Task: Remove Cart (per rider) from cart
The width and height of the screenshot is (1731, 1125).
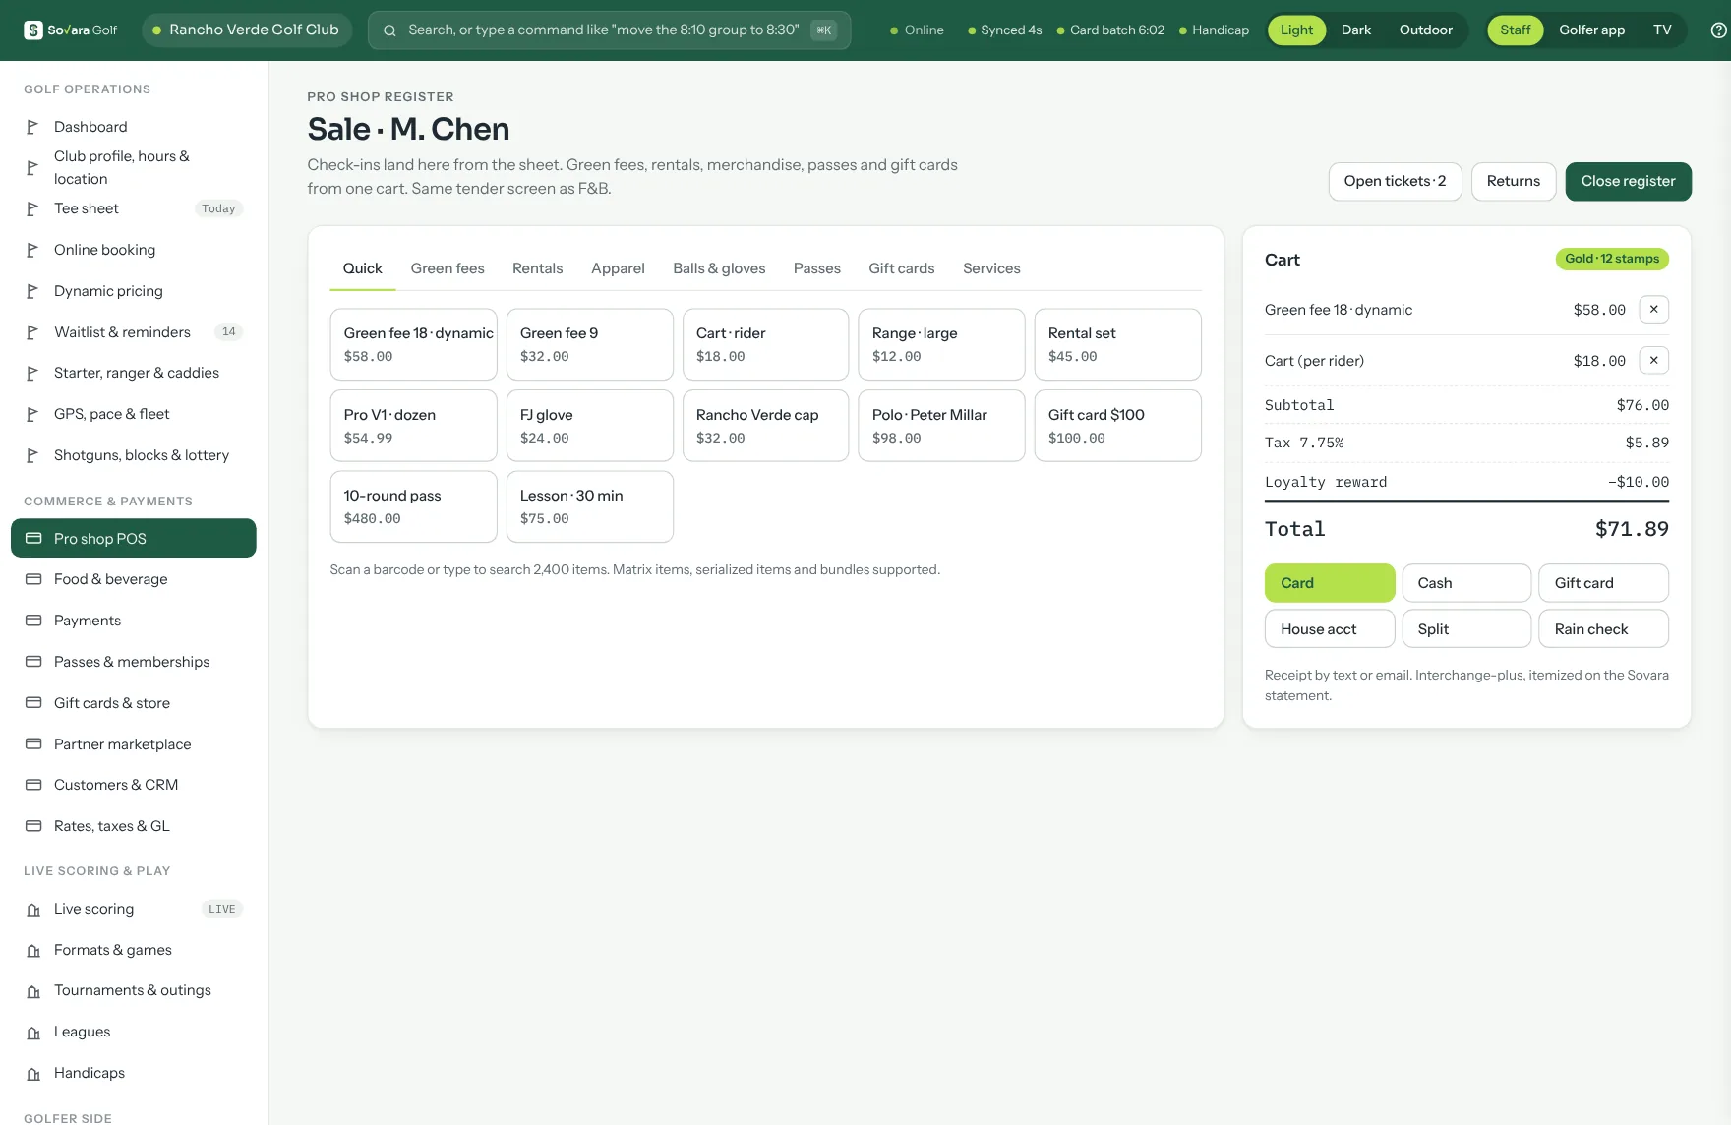Action: (x=1653, y=361)
